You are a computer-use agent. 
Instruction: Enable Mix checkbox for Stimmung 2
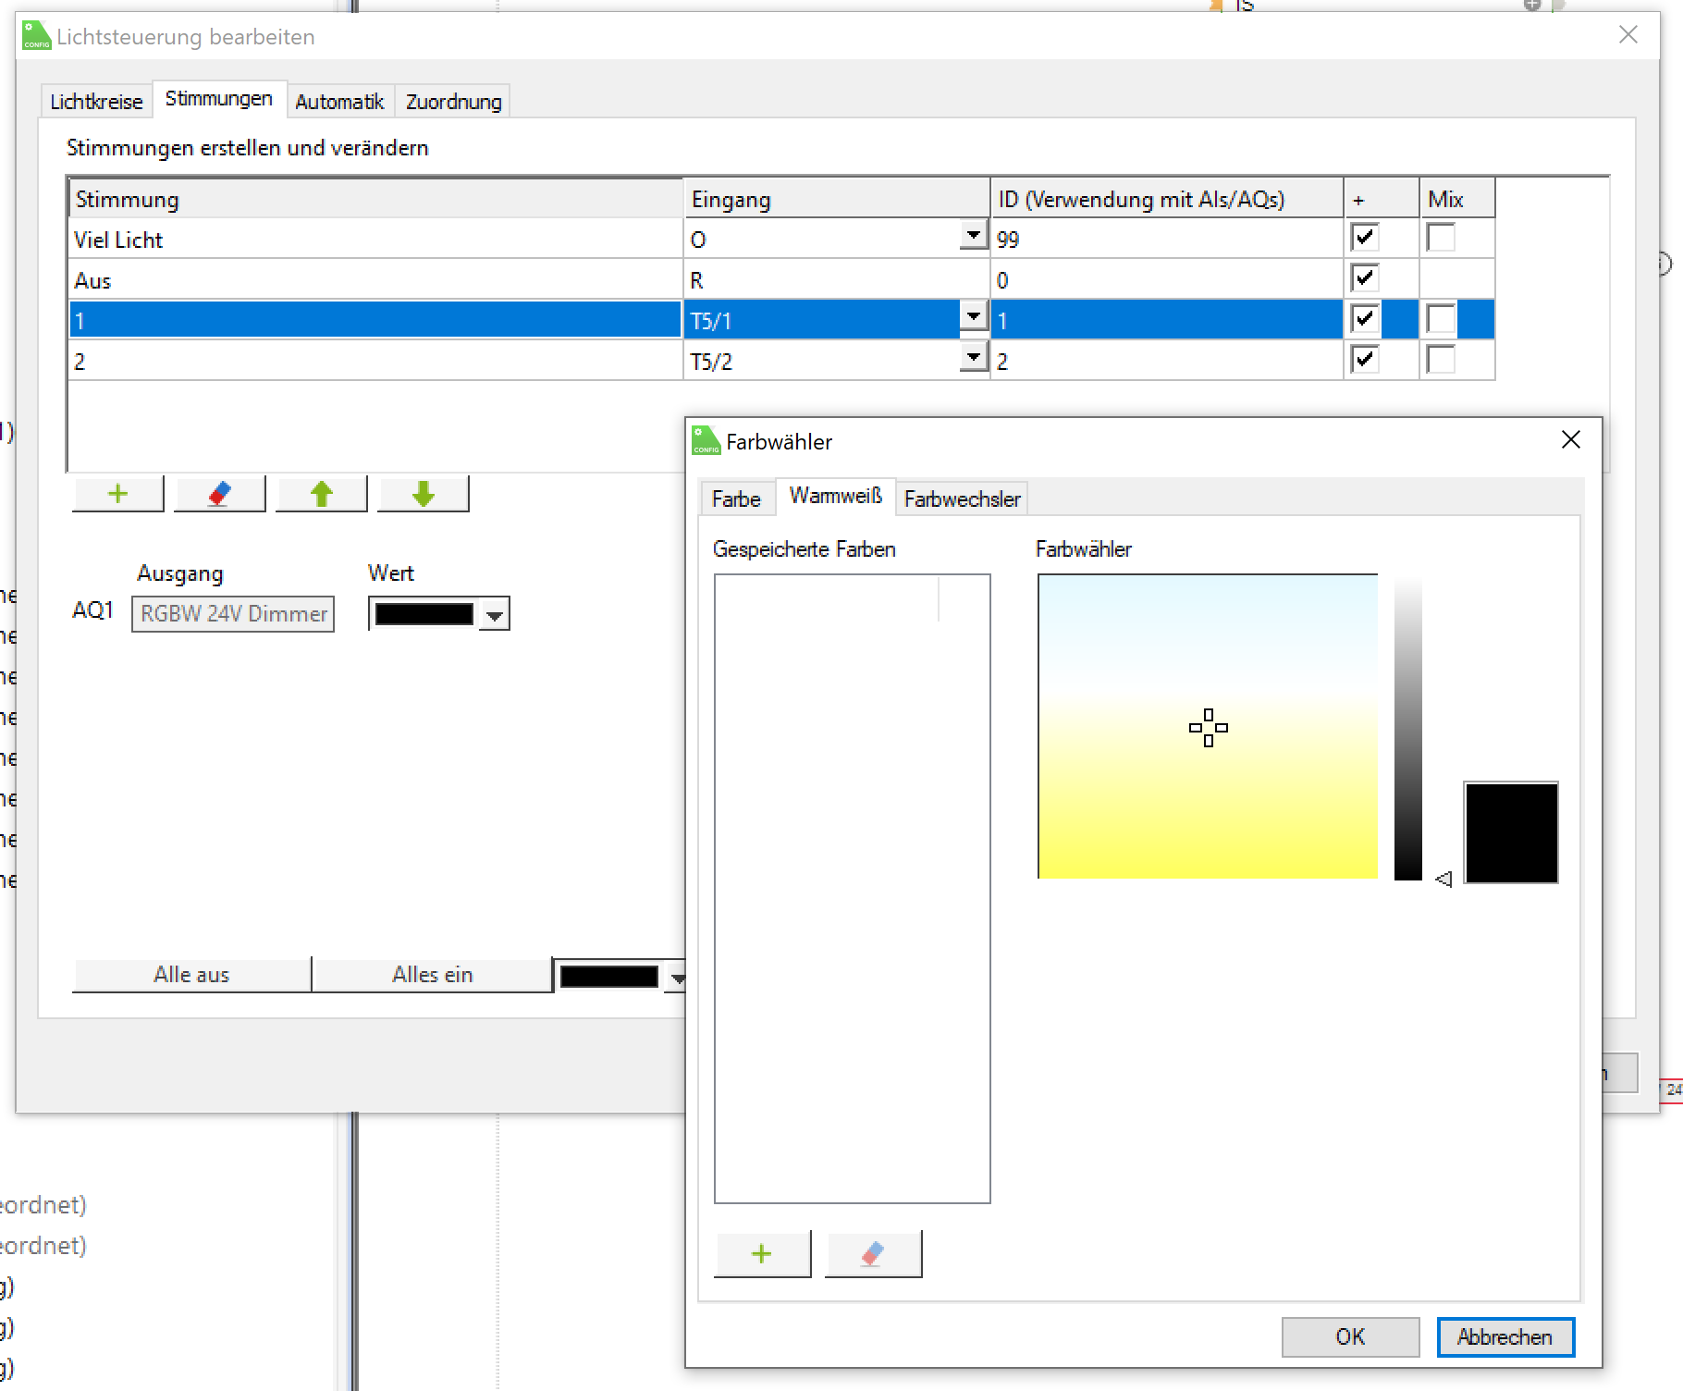click(x=1441, y=360)
